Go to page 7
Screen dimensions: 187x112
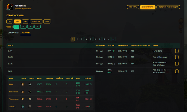[100, 39]
